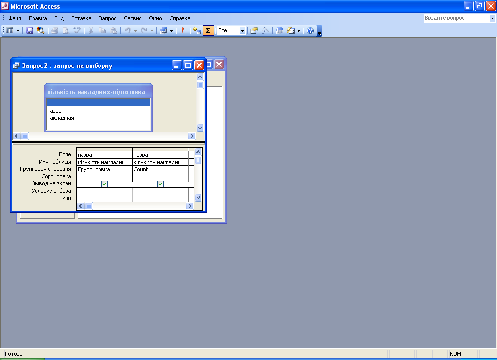Screen dimensions: 497x360
Task: Open Microsoft Access Help icon
Action: pyautogui.click(x=310, y=31)
